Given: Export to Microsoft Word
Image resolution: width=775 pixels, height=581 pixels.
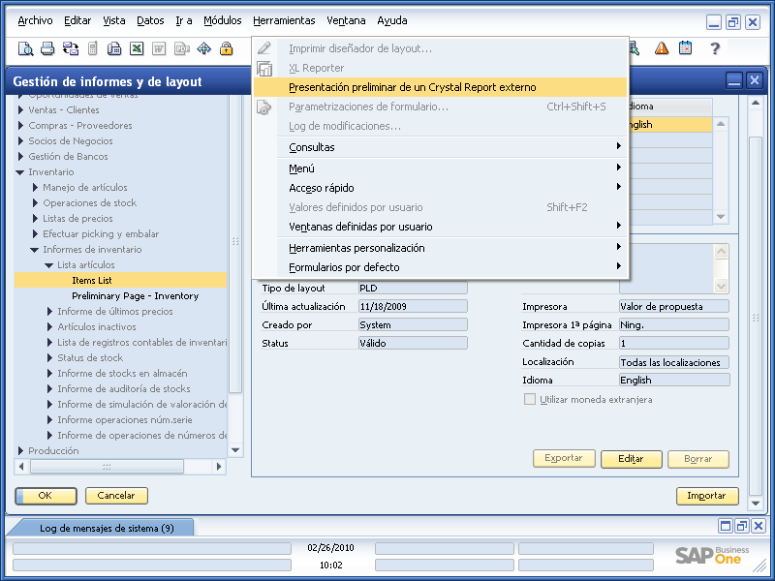Looking at the screenshot, I should 159,47.
